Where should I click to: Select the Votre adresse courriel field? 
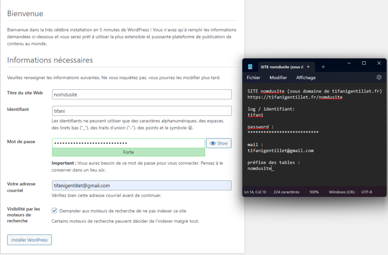click(142, 185)
